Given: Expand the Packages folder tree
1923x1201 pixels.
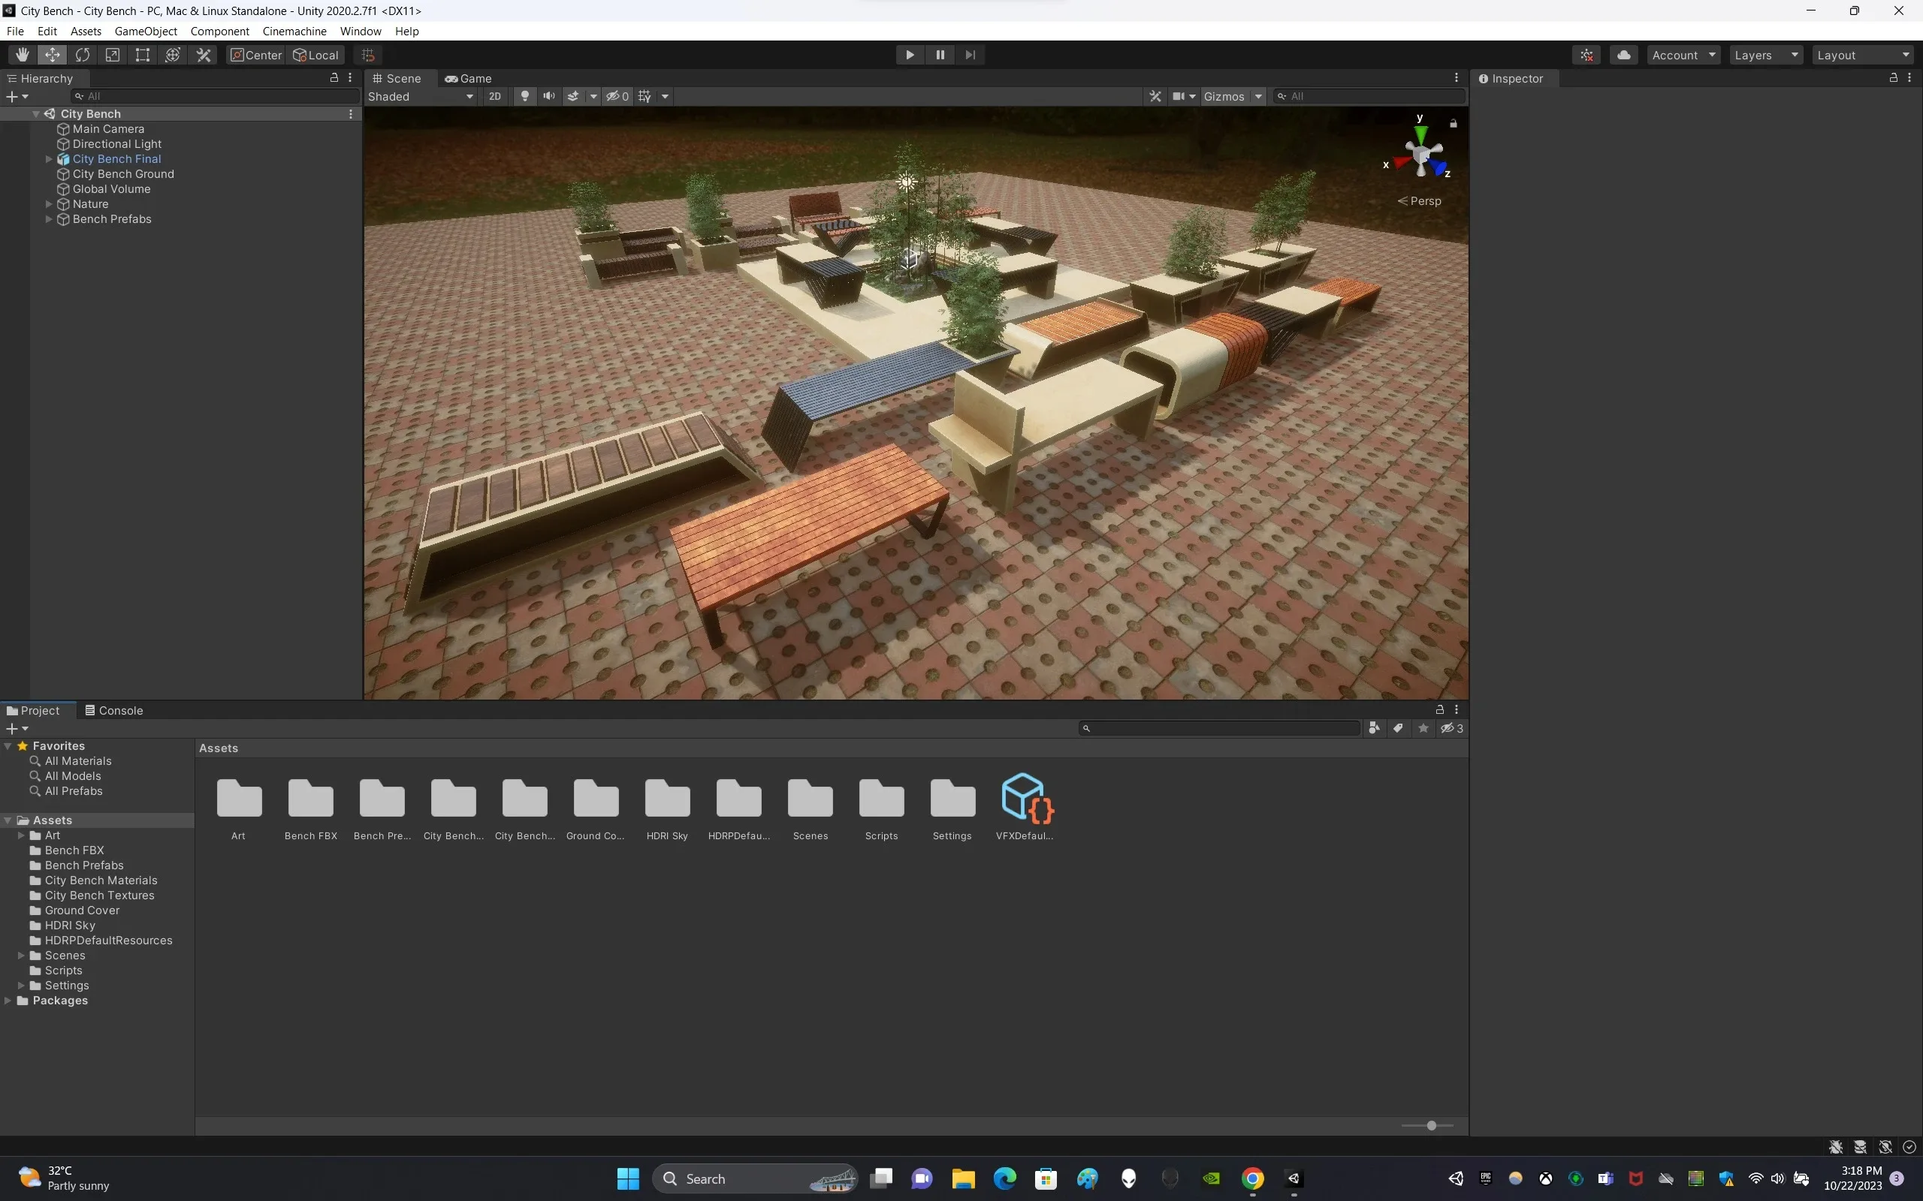Looking at the screenshot, I should 8,1001.
